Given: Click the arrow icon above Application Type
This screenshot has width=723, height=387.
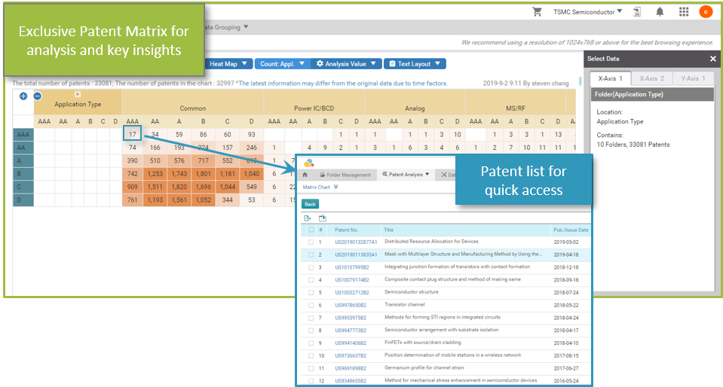Looking at the screenshot, I should point(78,94).
